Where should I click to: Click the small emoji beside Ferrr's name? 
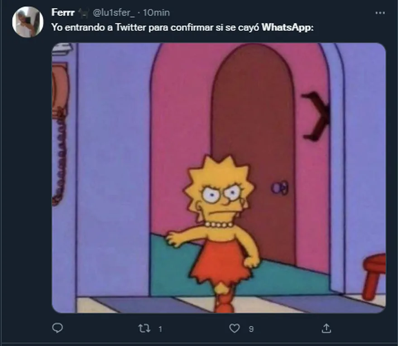pyautogui.click(x=83, y=13)
